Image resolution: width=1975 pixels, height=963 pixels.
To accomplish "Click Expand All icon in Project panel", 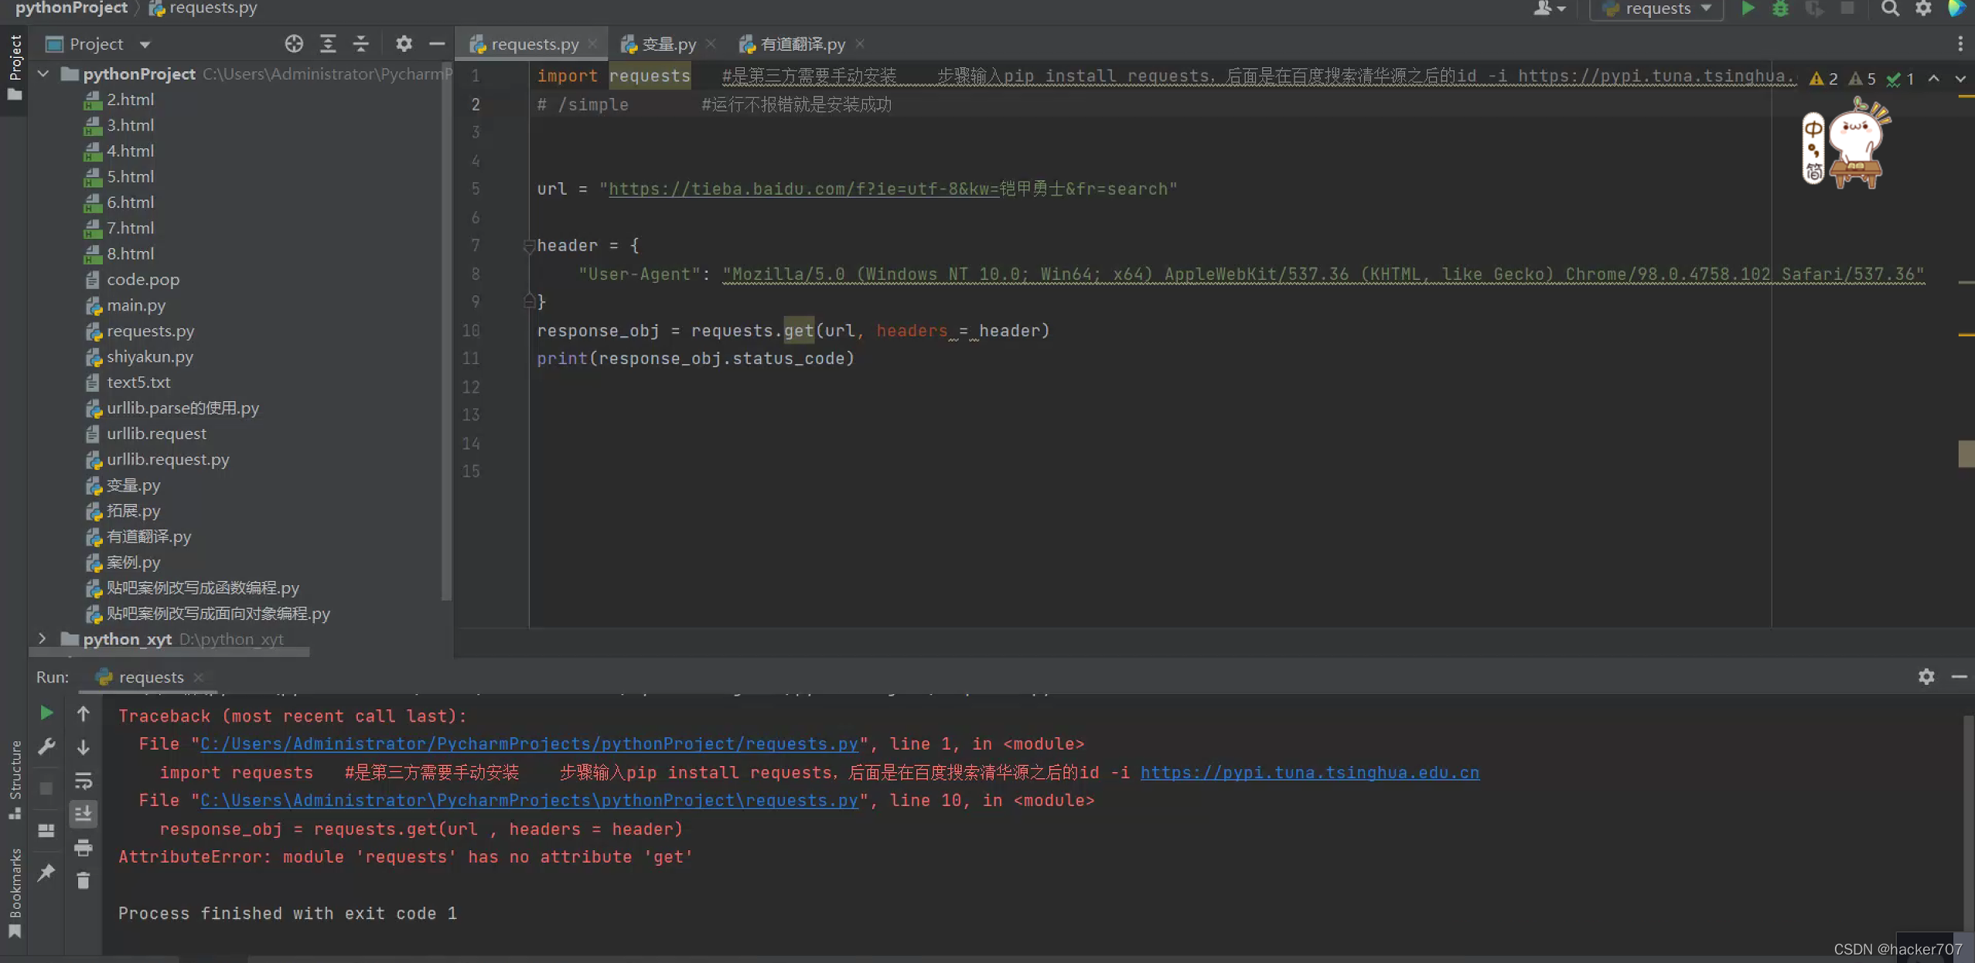I will point(328,44).
